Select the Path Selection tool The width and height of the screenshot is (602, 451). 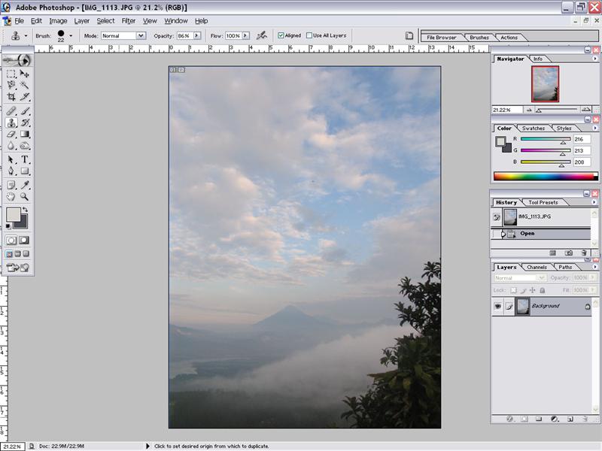[11, 159]
